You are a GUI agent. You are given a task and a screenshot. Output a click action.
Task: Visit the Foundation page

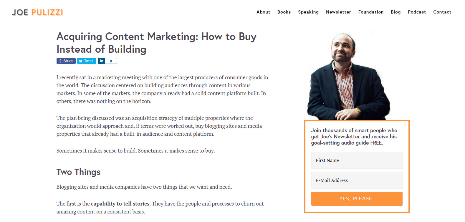click(371, 12)
